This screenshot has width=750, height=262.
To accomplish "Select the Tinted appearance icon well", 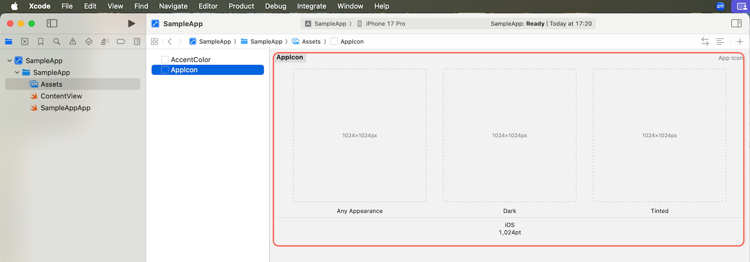I will click(x=660, y=135).
